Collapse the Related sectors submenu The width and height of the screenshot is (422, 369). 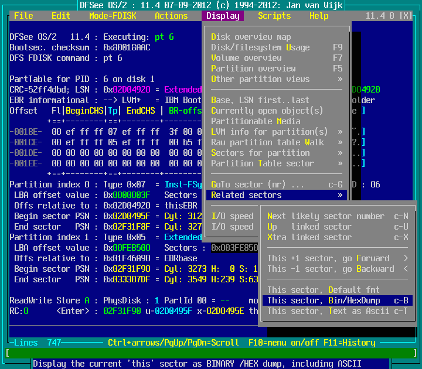click(x=277, y=194)
